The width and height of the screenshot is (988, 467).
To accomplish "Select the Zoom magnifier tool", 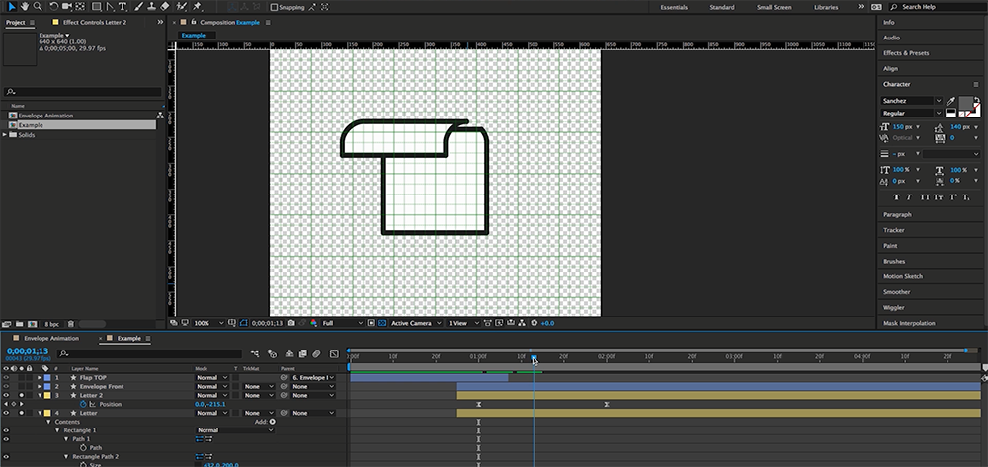I will click(x=38, y=7).
